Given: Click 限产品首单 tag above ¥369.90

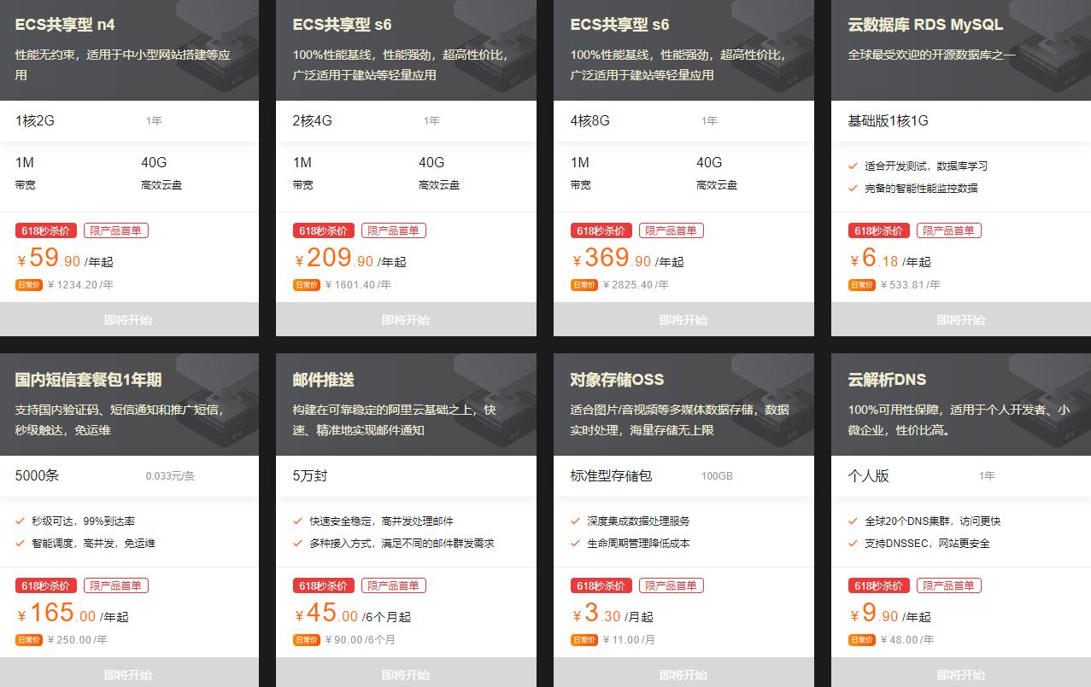Looking at the screenshot, I should (672, 230).
